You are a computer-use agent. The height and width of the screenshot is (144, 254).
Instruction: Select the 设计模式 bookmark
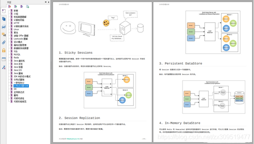[x=18, y=42]
